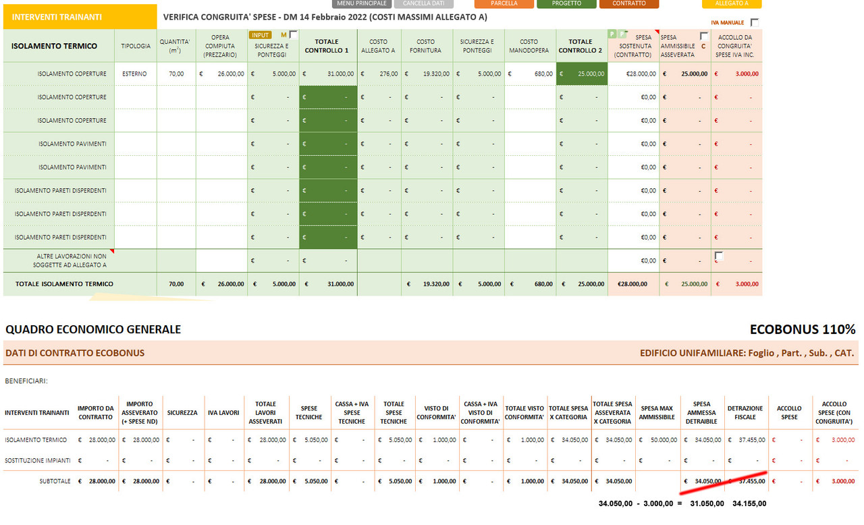The image size is (864, 525).
Task: Click the DETRAZIONE FISCALE header
Action: coord(745,412)
